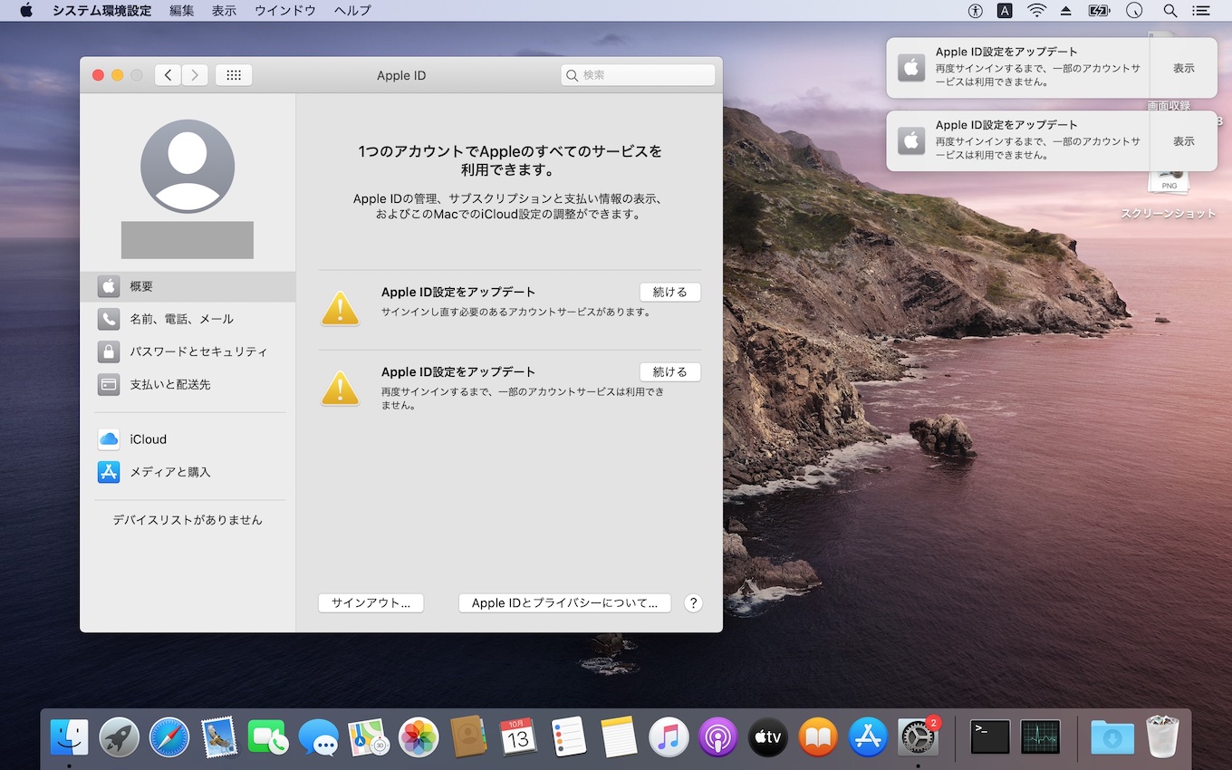
Task: Open the 表示 menu
Action: click(224, 11)
